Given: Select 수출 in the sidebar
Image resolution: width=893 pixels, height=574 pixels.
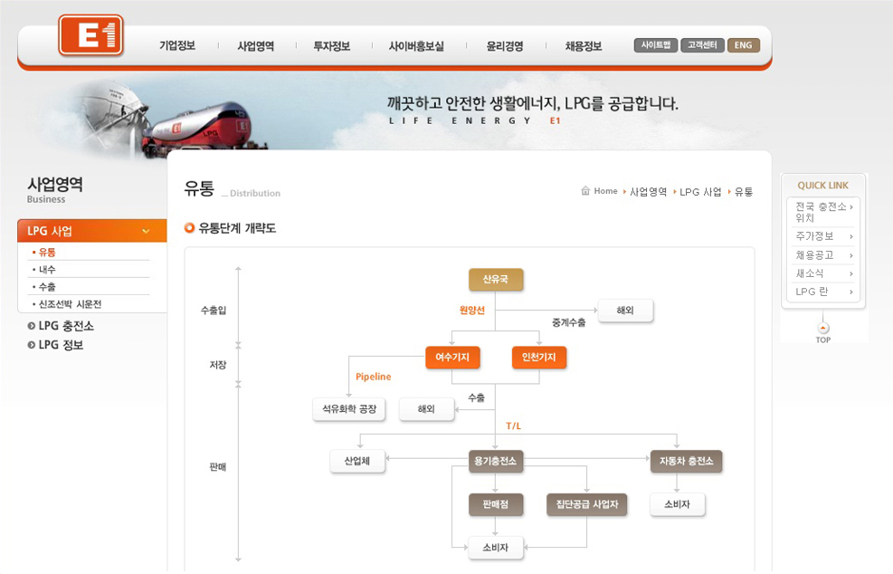Looking at the screenshot, I should pyautogui.click(x=47, y=287).
